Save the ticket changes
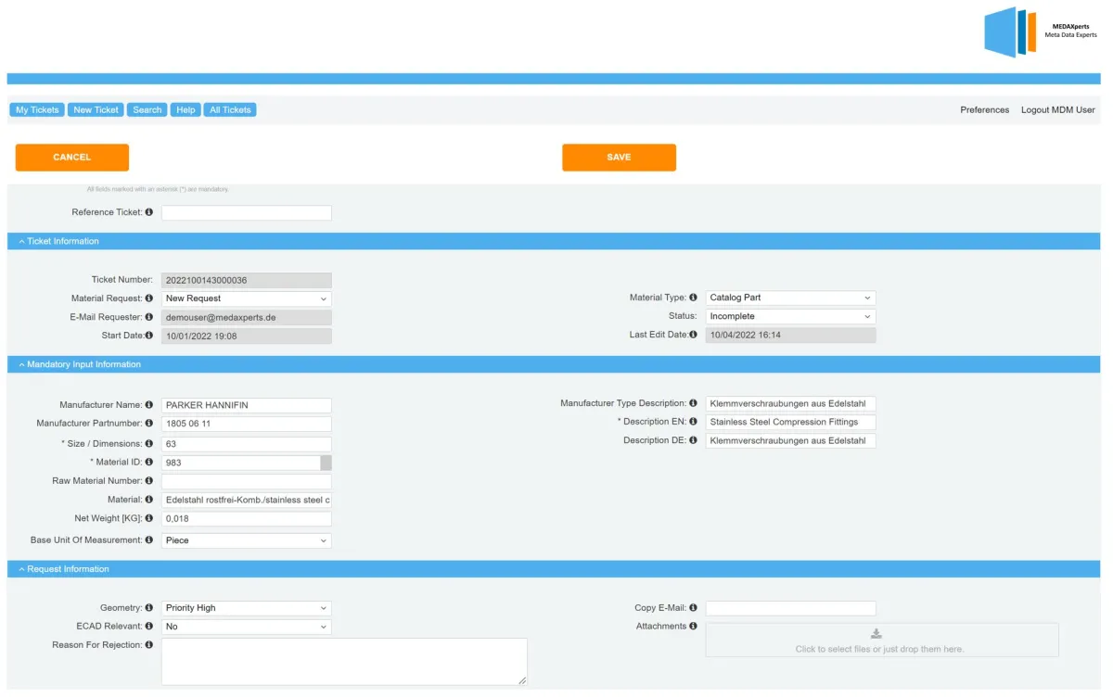Image resolution: width=1113 pixels, height=698 pixels. (x=619, y=157)
